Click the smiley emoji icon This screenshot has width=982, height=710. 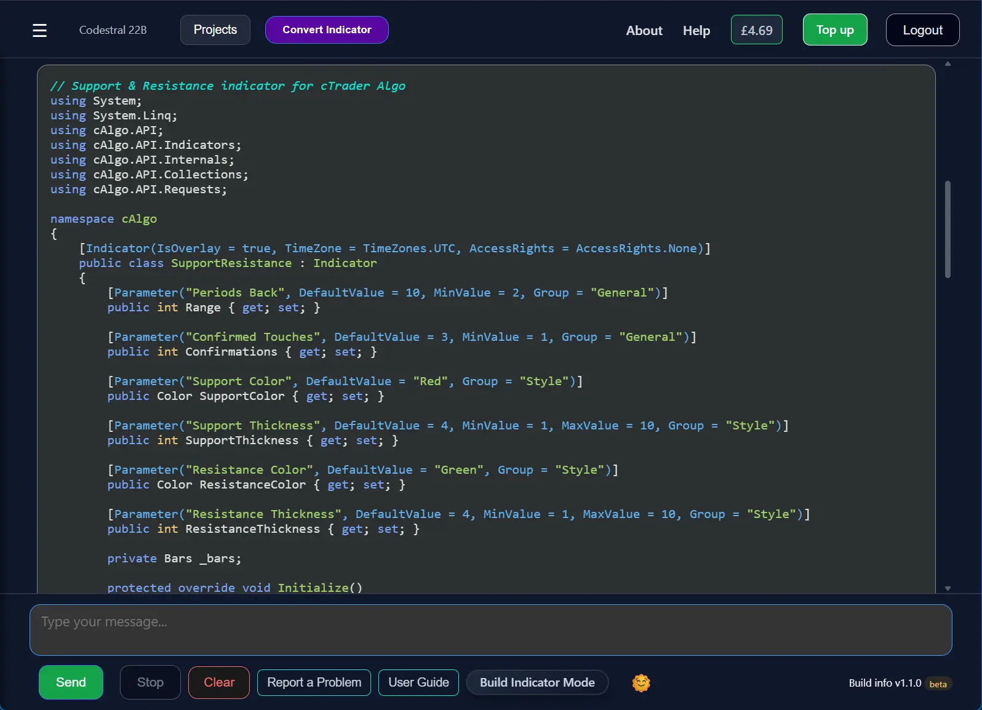pyautogui.click(x=641, y=682)
